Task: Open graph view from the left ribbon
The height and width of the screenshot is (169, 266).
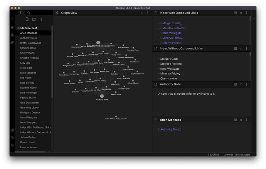Action: (x=12, y=35)
